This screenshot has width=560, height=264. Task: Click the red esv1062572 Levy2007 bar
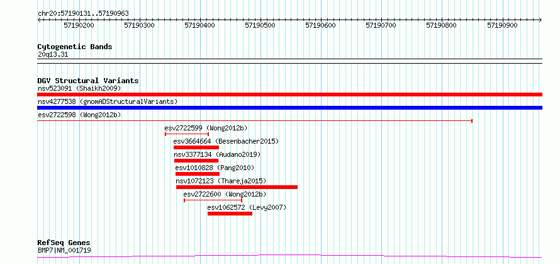point(230,214)
